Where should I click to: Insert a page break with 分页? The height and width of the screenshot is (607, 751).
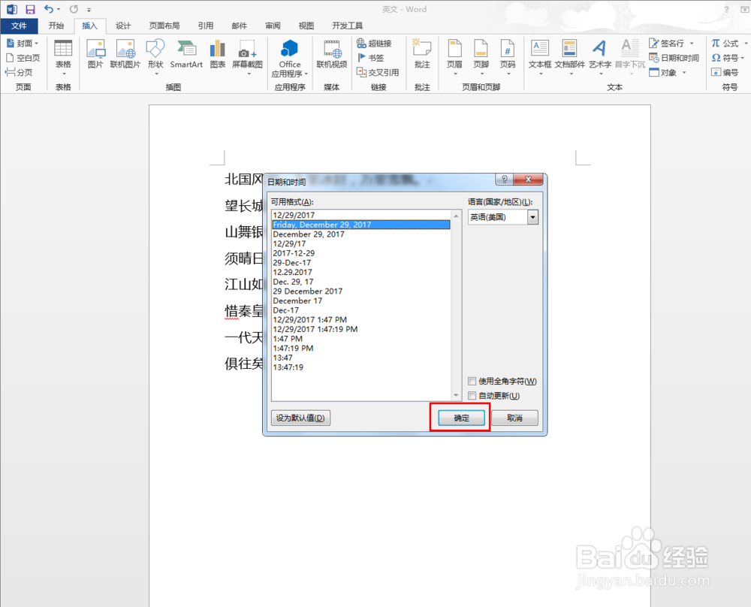(20, 72)
